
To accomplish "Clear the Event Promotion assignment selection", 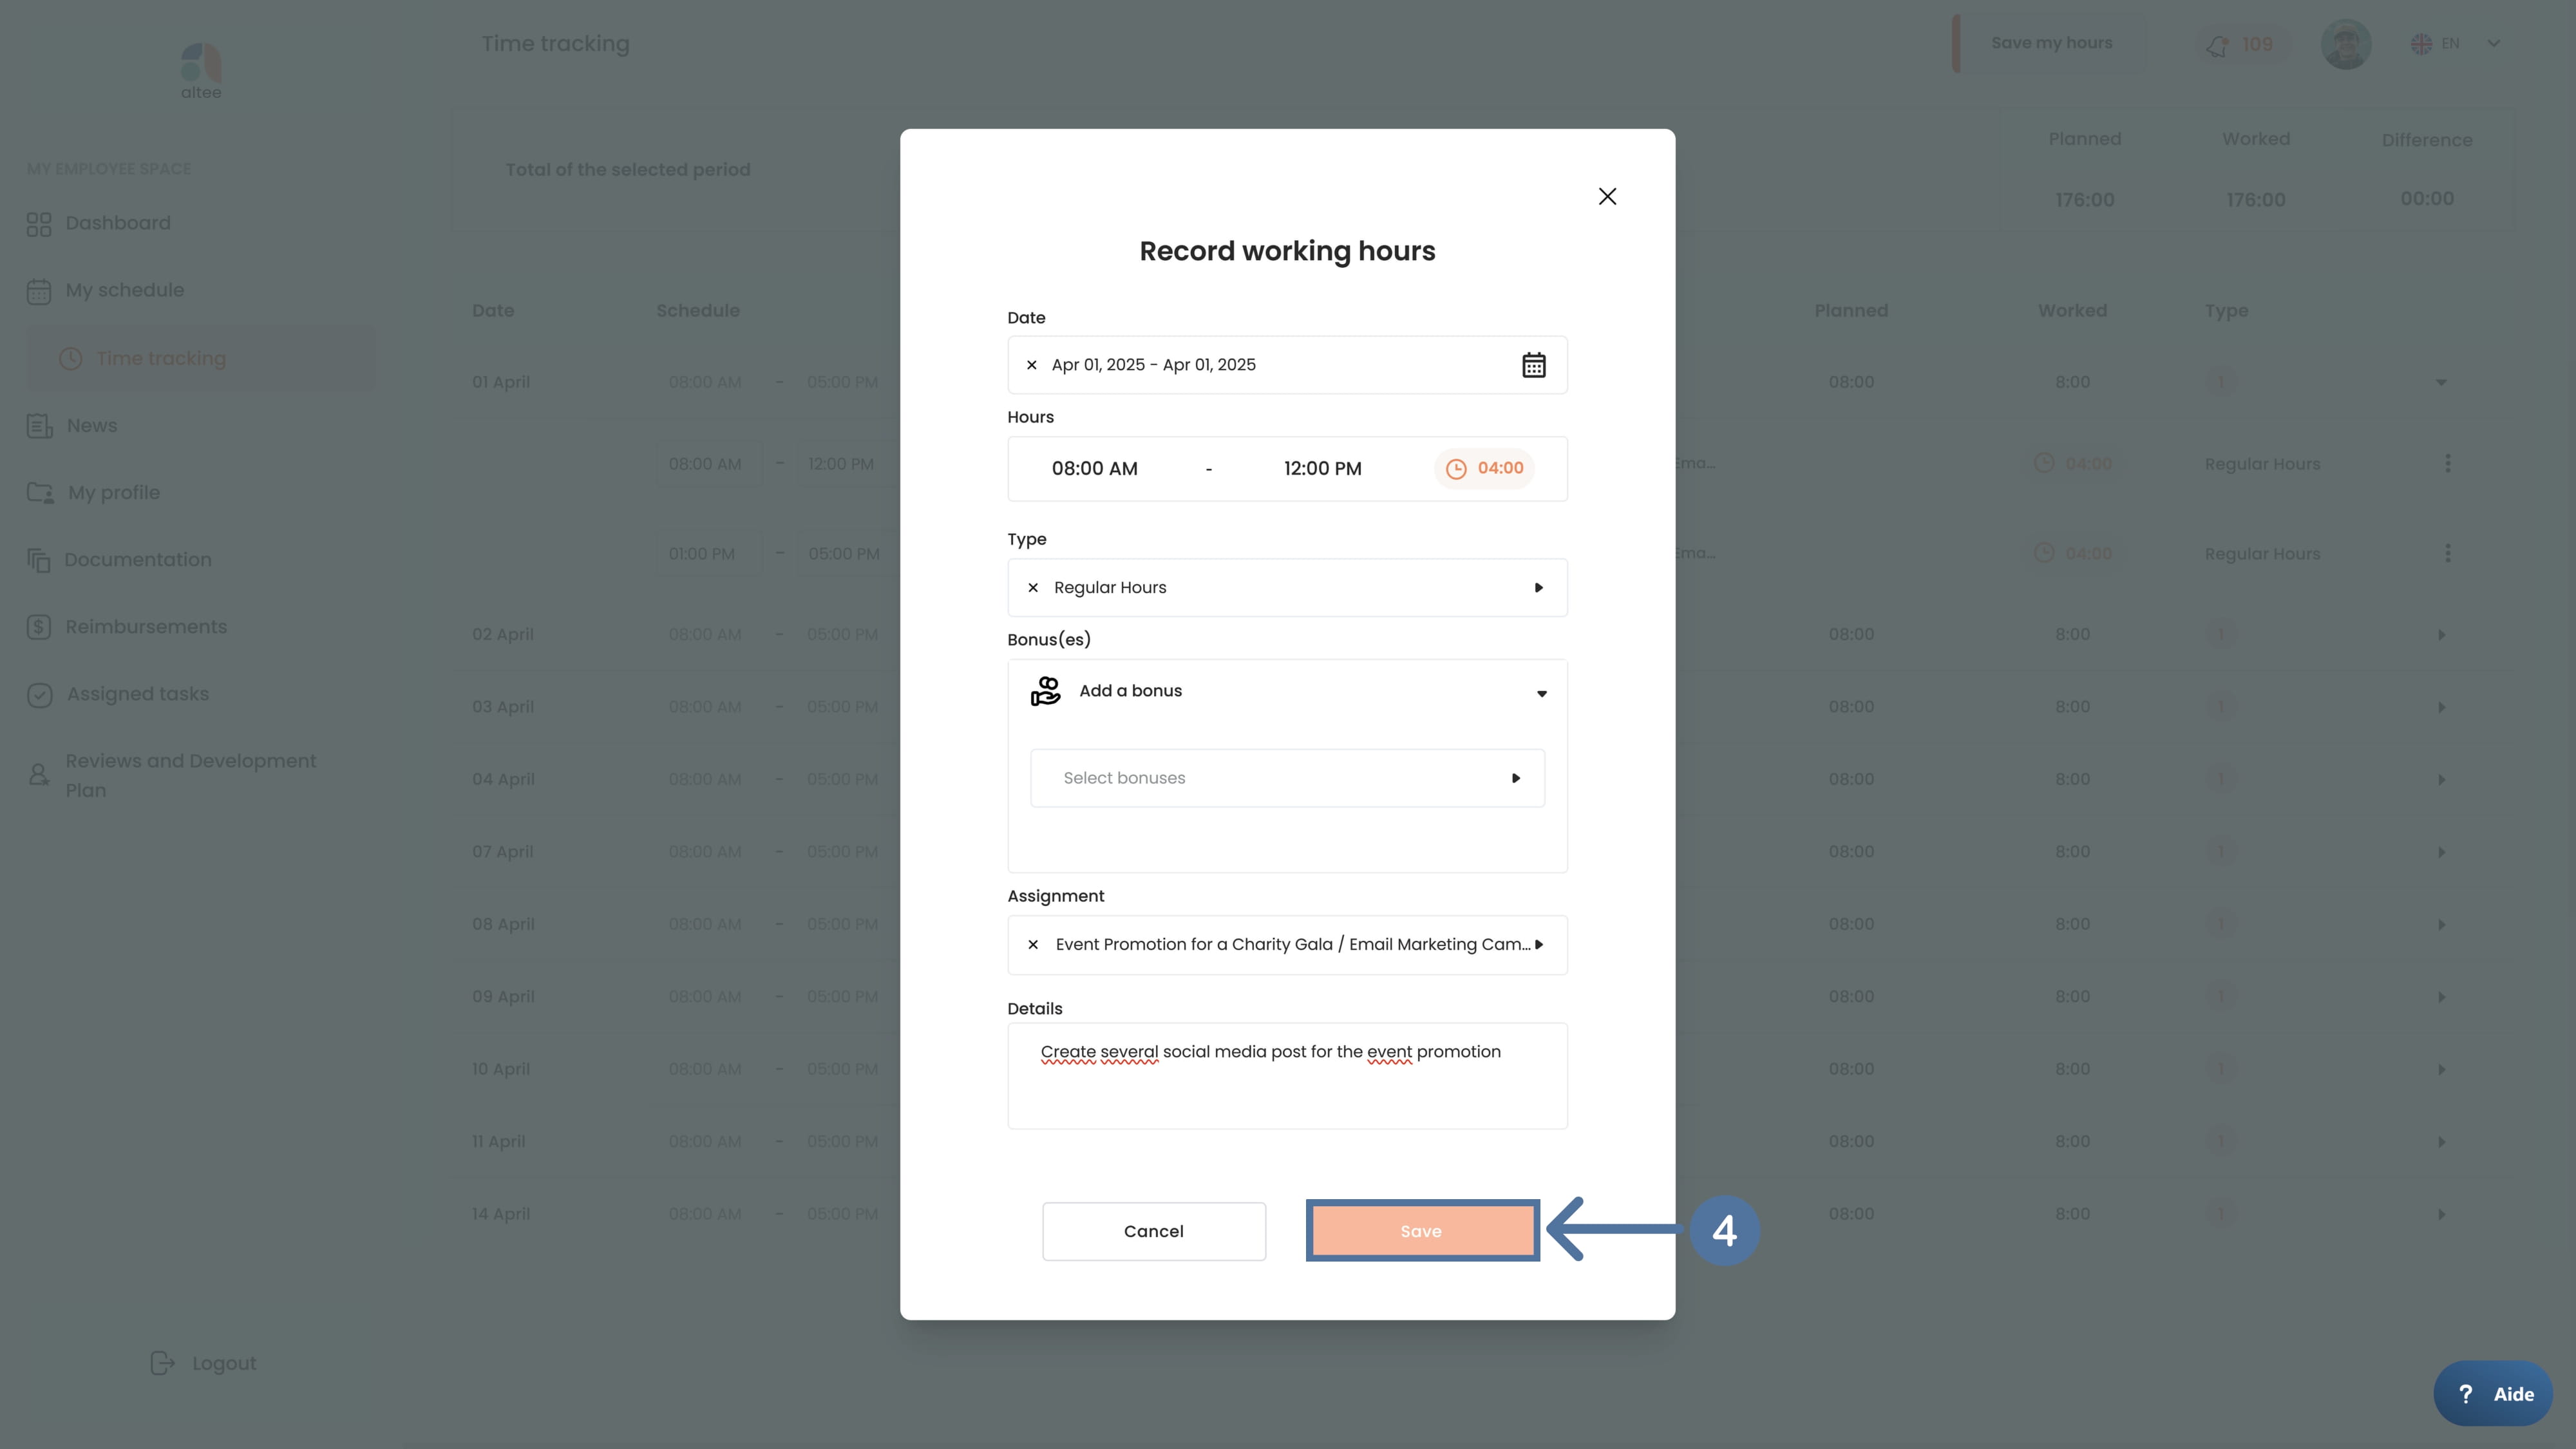I will point(1033,945).
